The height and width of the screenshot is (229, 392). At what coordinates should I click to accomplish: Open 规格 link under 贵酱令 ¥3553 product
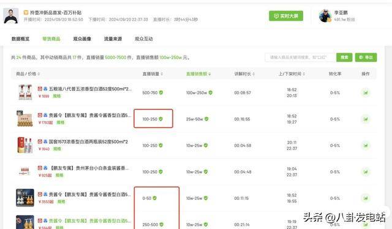pyautogui.click(x=61, y=202)
